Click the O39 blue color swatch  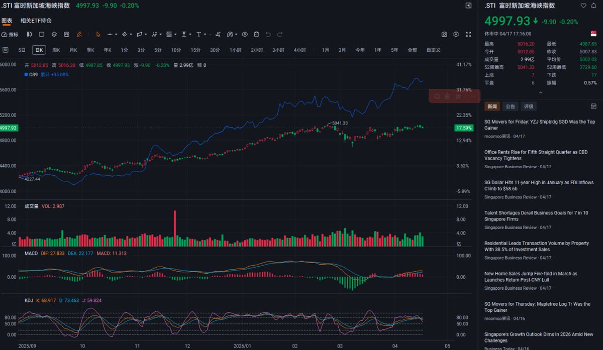click(x=26, y=74)
